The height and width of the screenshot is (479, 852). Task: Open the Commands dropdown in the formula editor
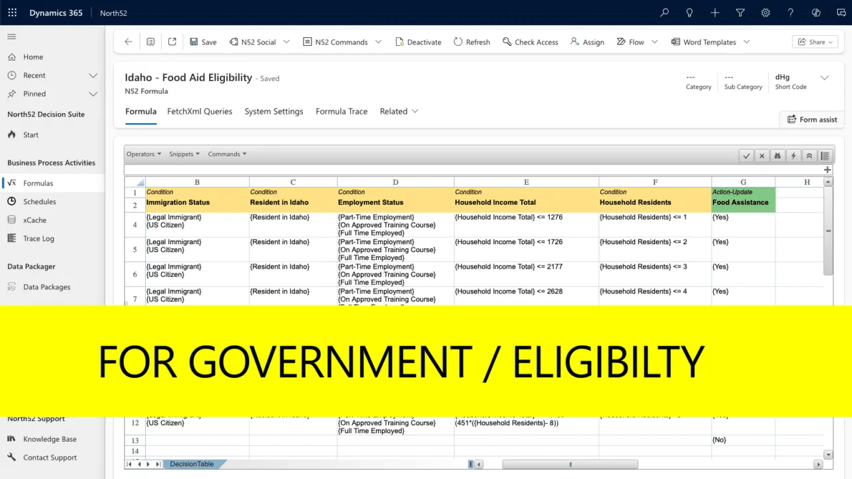click(x=227, y=154)
